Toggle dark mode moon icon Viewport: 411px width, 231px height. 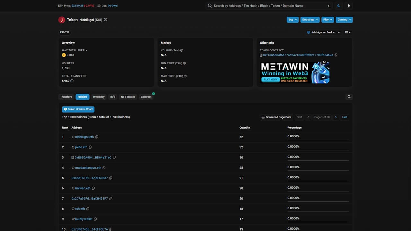point(339,6)
